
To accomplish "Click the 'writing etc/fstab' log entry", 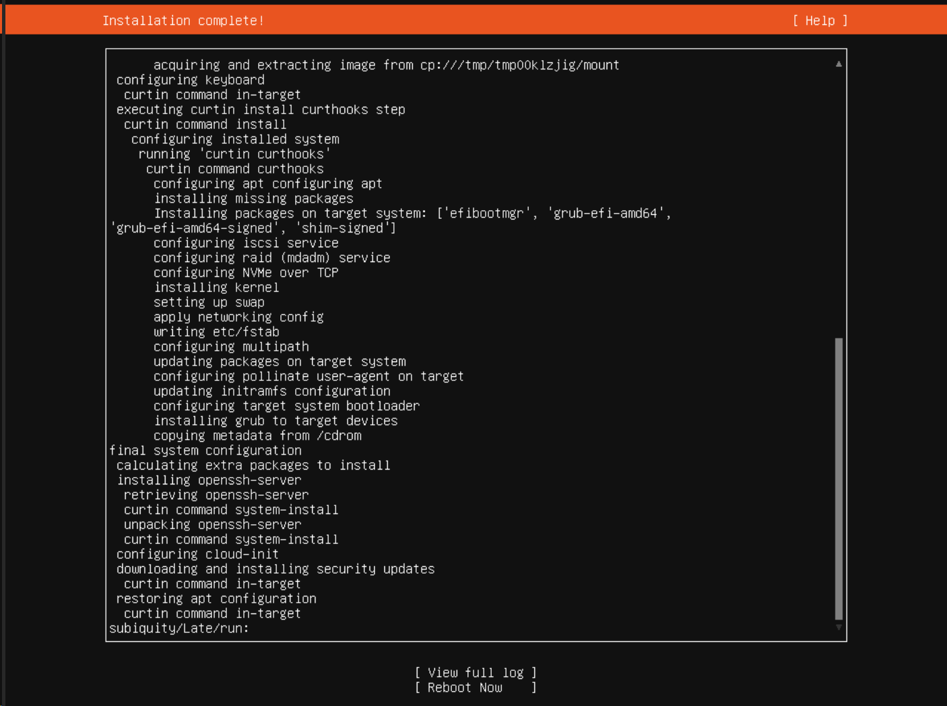I will pos(216,332).
